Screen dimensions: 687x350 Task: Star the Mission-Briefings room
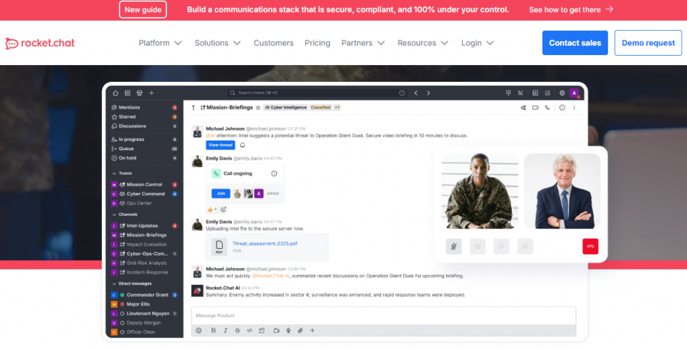click(x=258, y=107)
